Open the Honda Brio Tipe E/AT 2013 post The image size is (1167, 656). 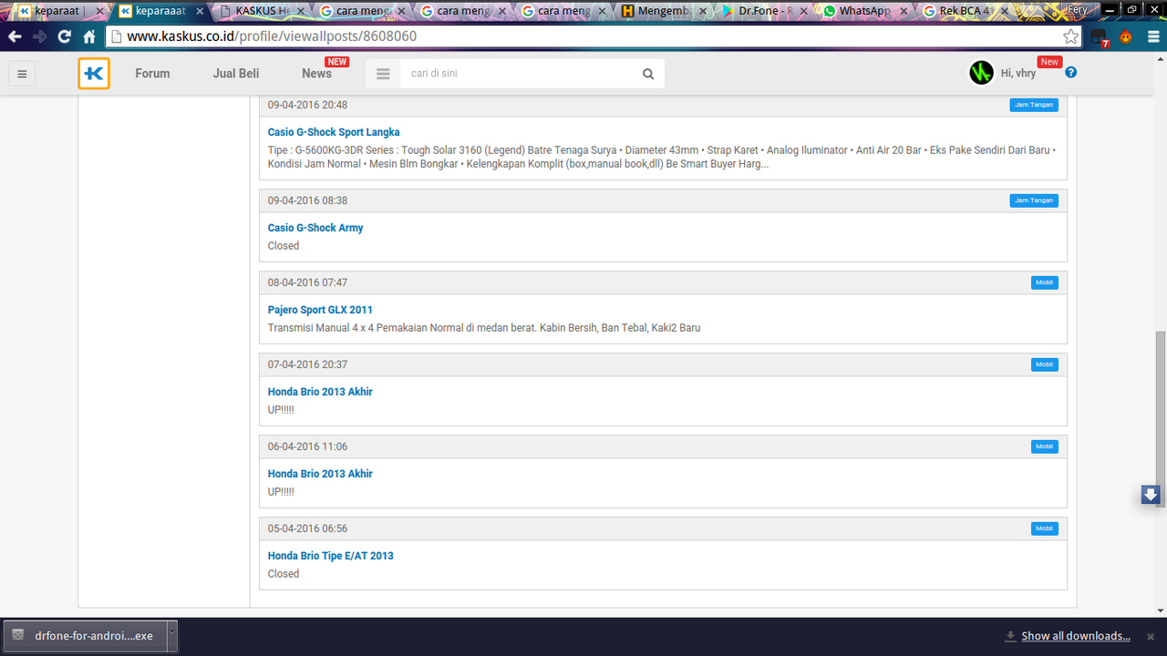(331, 556)
